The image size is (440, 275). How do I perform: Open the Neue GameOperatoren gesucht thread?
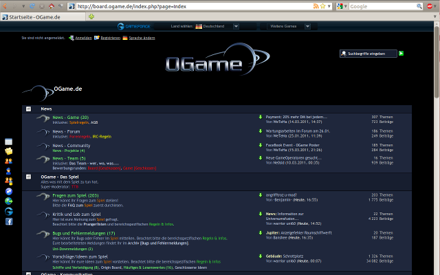point(294,157)
